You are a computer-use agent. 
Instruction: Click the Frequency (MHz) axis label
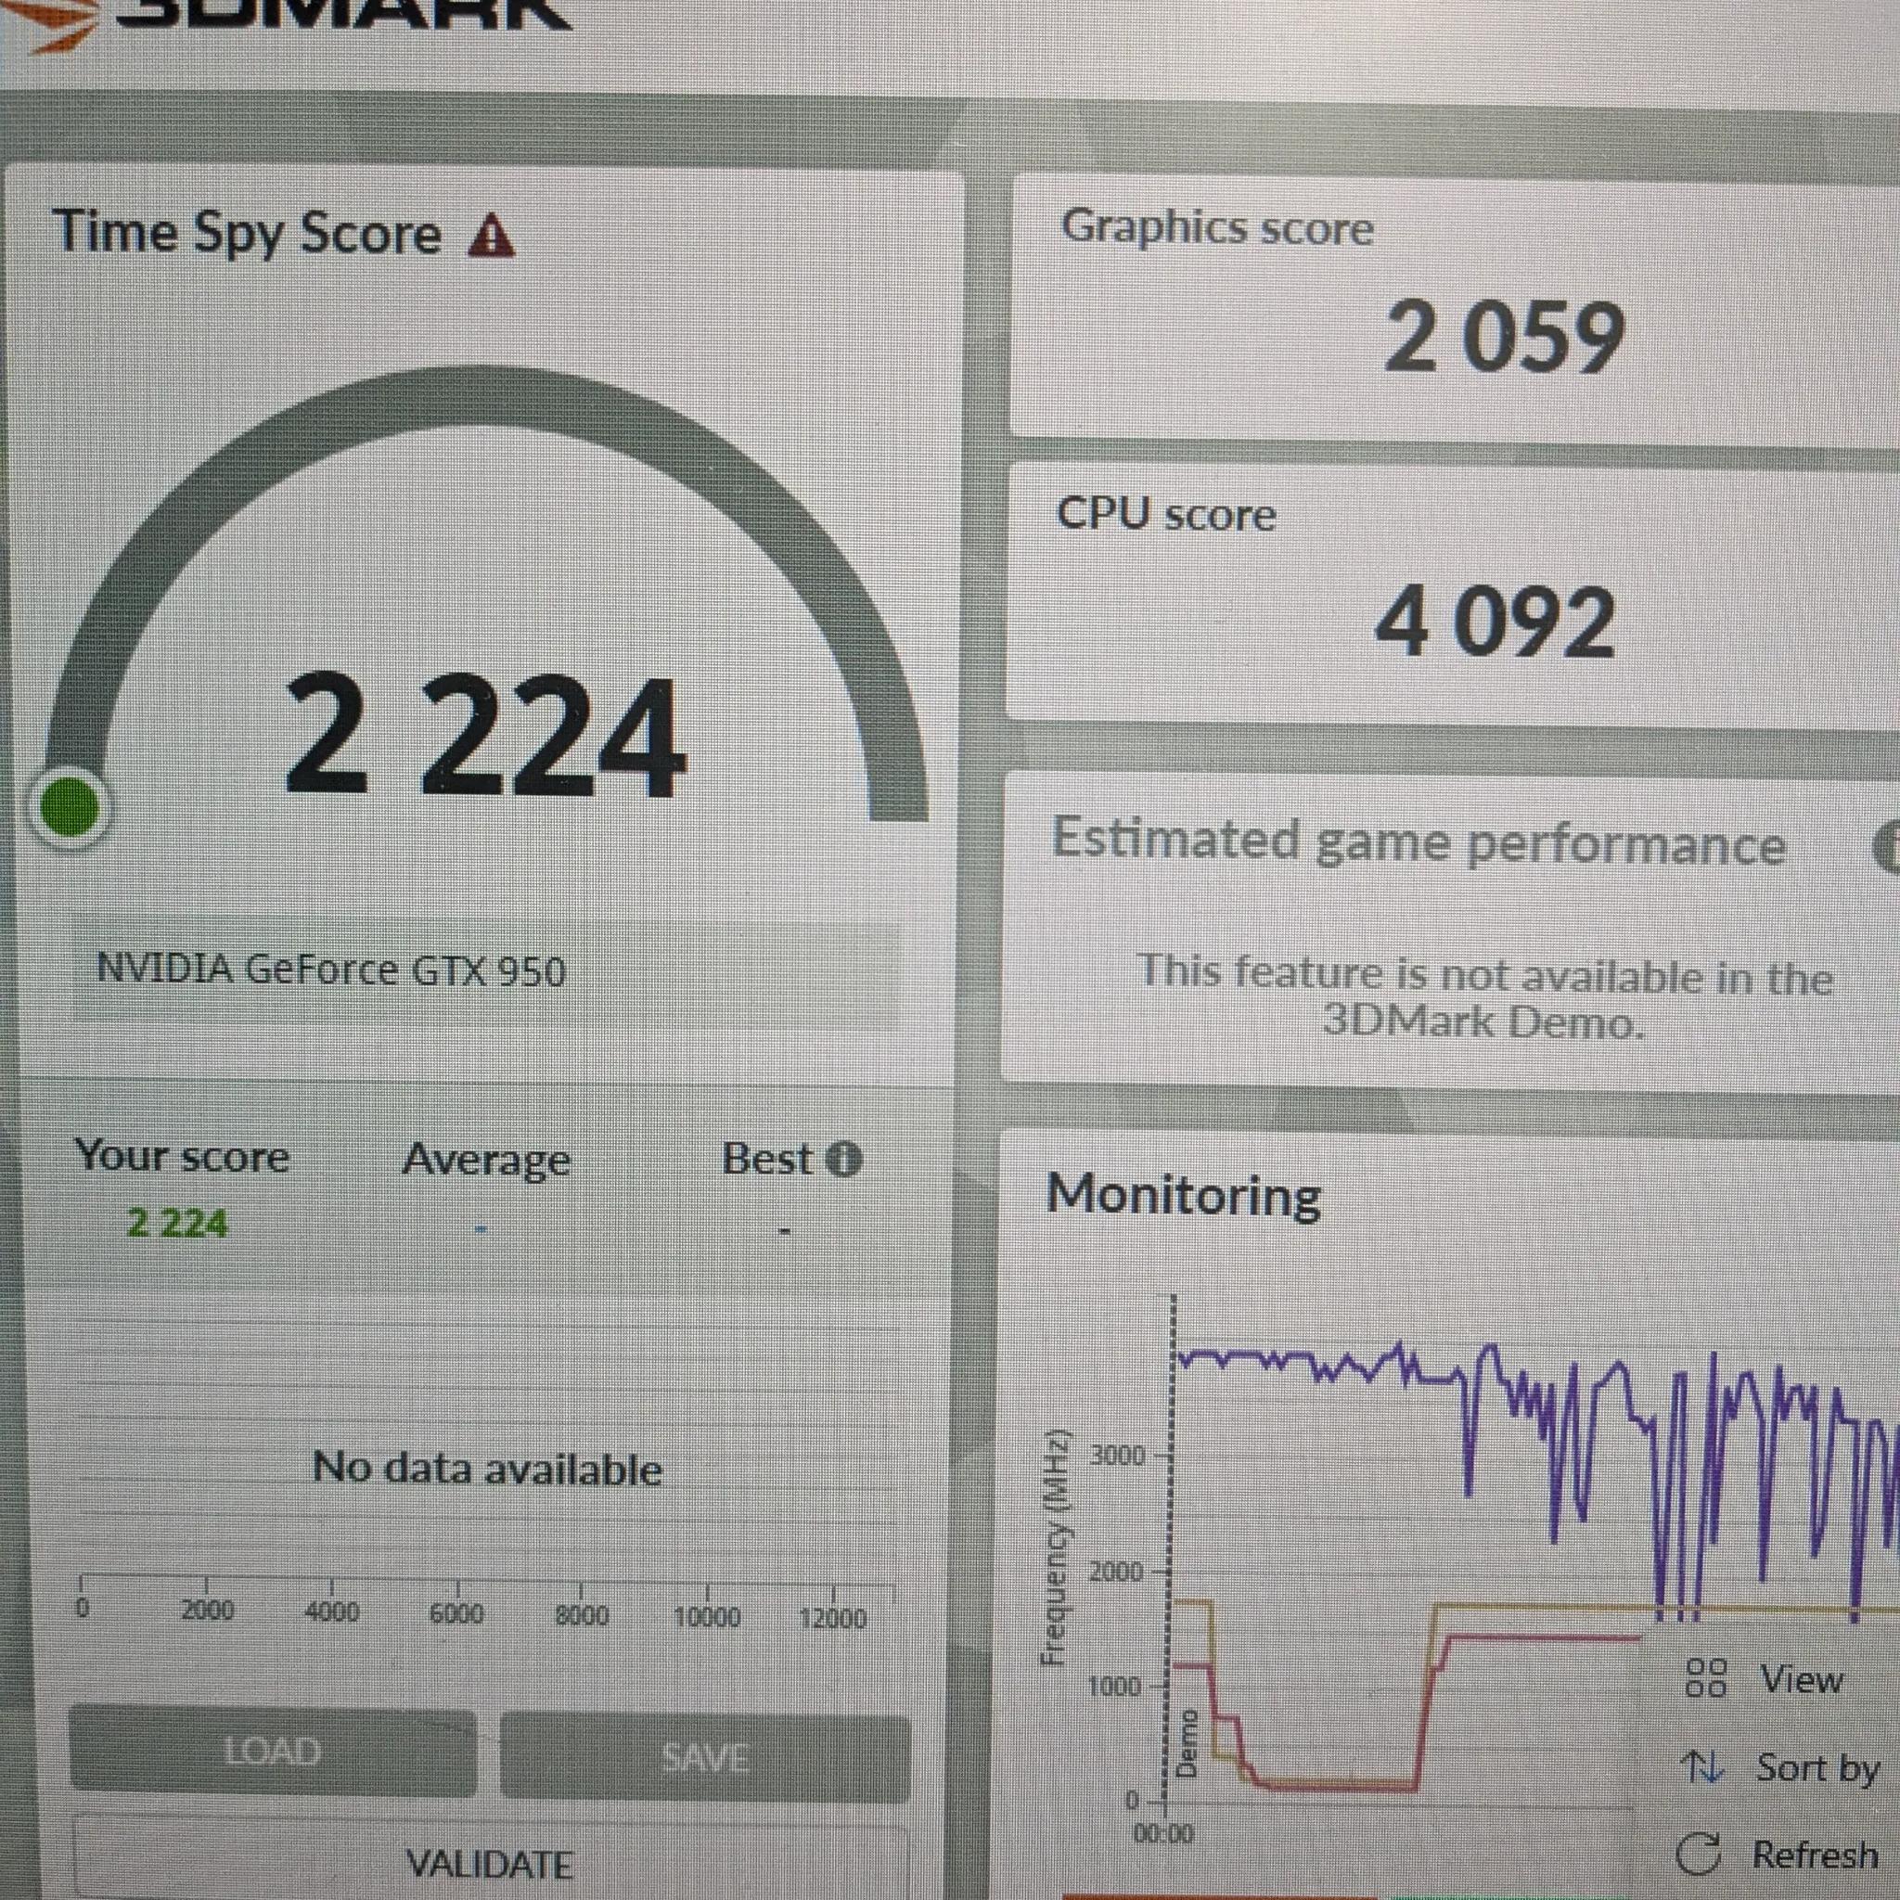coord(1055,1547)
